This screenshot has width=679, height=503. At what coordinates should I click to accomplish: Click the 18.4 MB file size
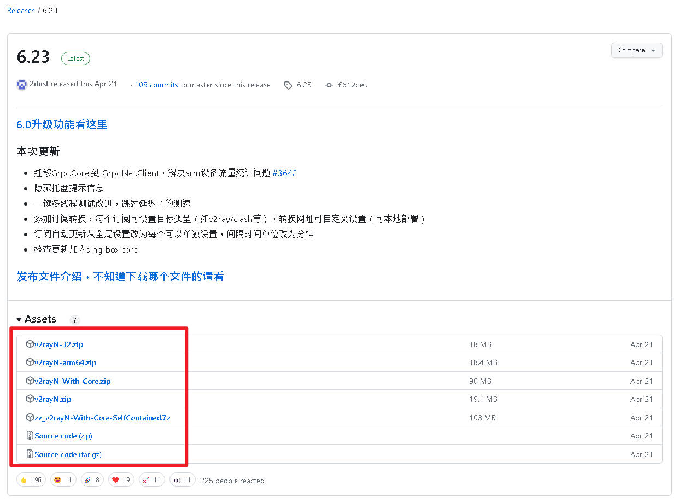coord(483,363)
